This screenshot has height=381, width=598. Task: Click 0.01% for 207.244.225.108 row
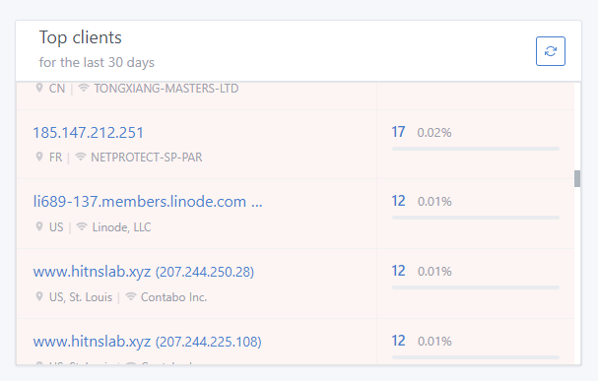click(x=434, y=342)
